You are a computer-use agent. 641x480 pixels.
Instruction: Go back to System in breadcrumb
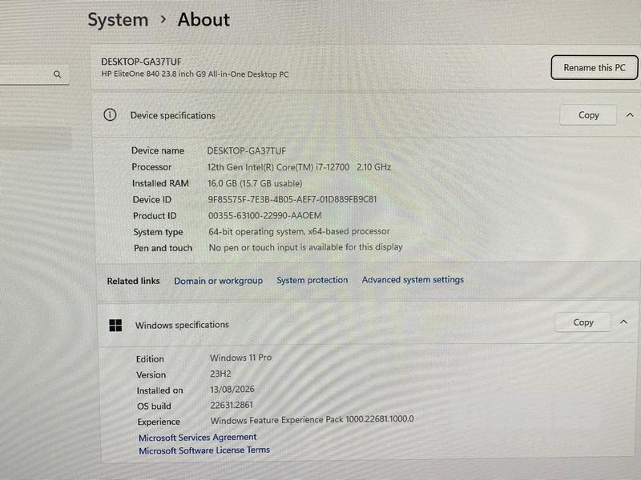pyautogui.click(x=118, y=19)
